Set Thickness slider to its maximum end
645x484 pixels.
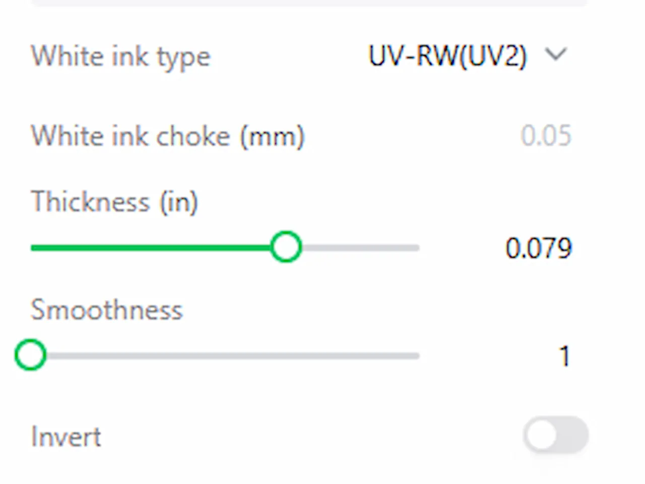[418, 248]
